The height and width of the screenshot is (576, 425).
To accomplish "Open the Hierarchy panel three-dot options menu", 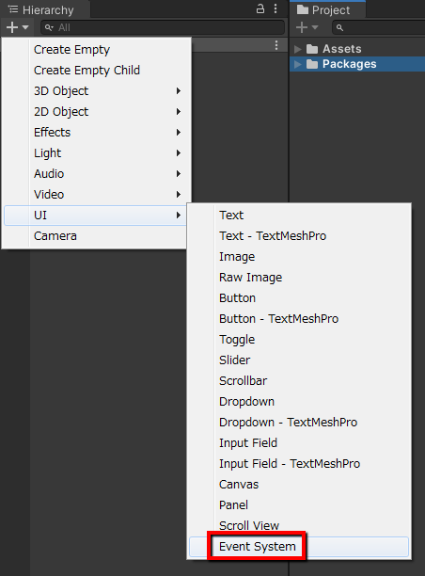I will [275, 8].
